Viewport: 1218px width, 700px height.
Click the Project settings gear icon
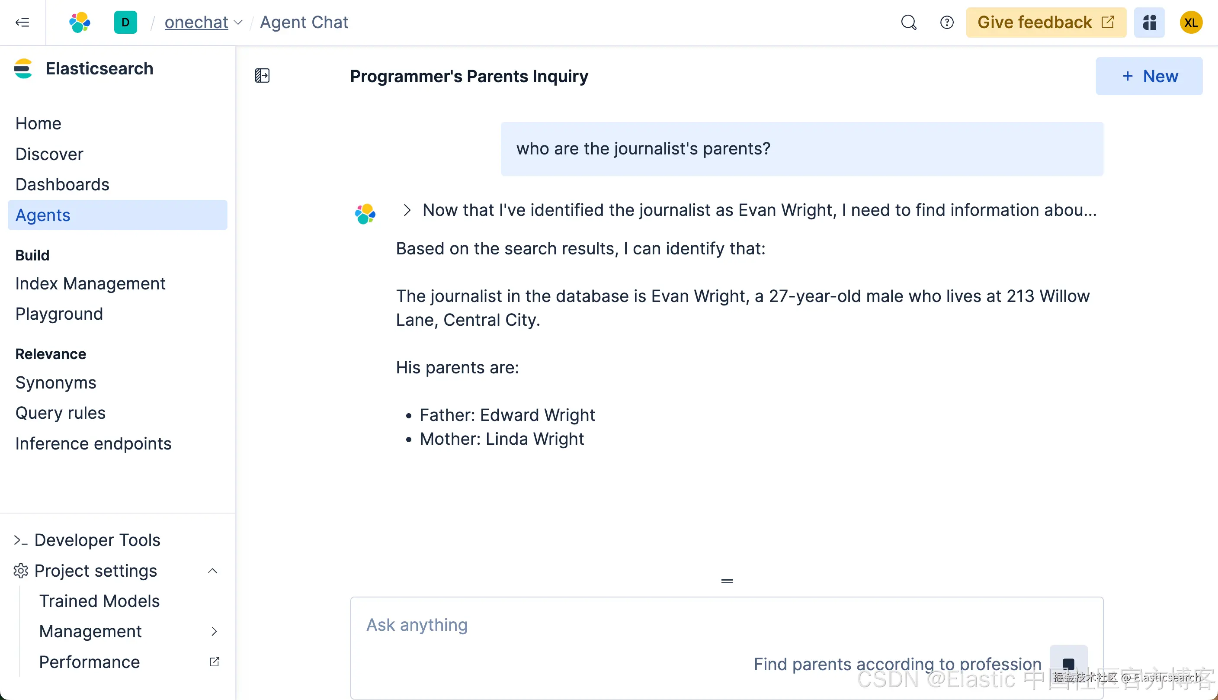click(21, 571)
